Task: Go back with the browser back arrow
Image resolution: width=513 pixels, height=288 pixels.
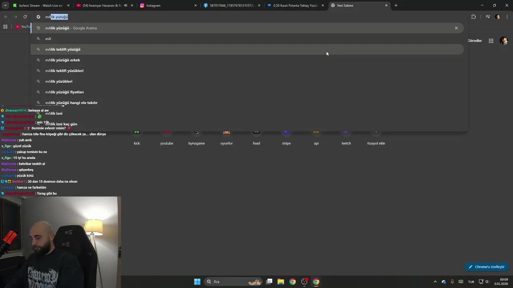Action: pos(6,17)
